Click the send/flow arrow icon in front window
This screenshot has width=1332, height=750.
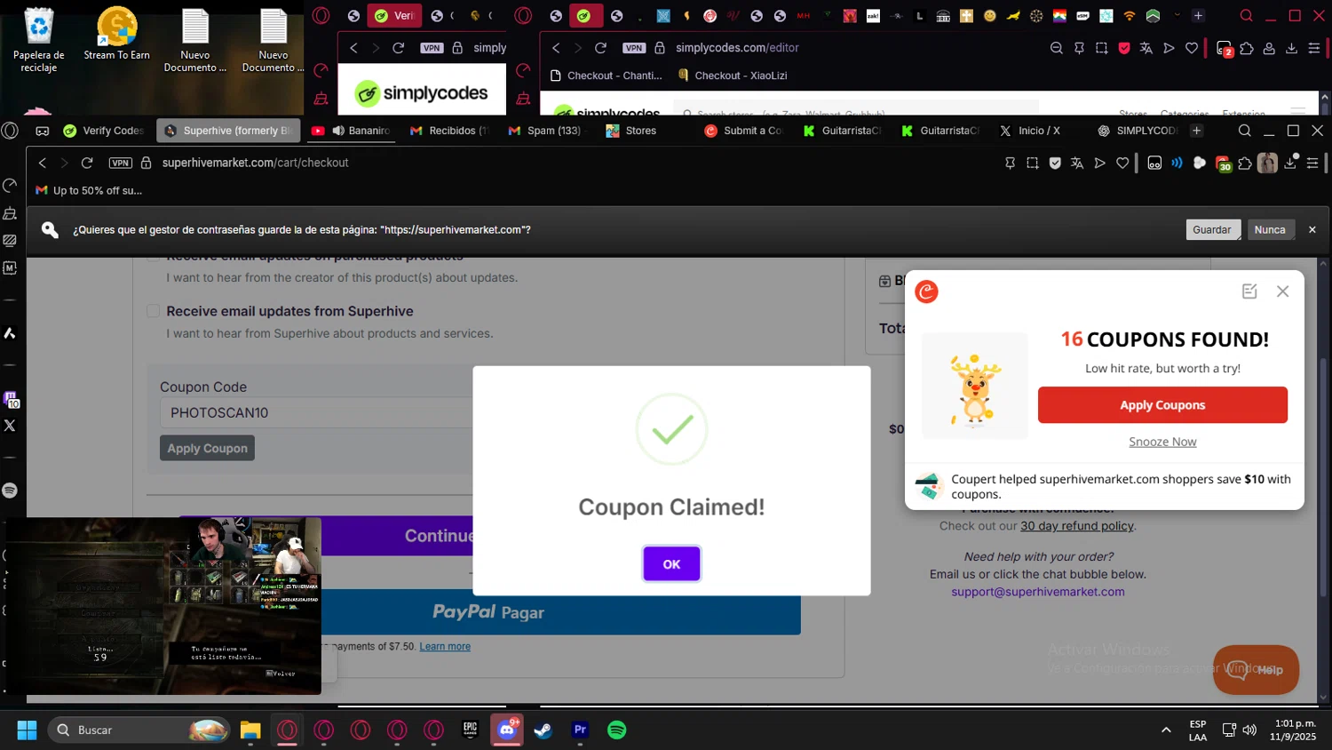pos(1099,163)
